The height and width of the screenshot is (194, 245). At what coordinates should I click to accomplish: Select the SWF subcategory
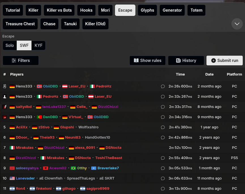click(x=24, y=45)
